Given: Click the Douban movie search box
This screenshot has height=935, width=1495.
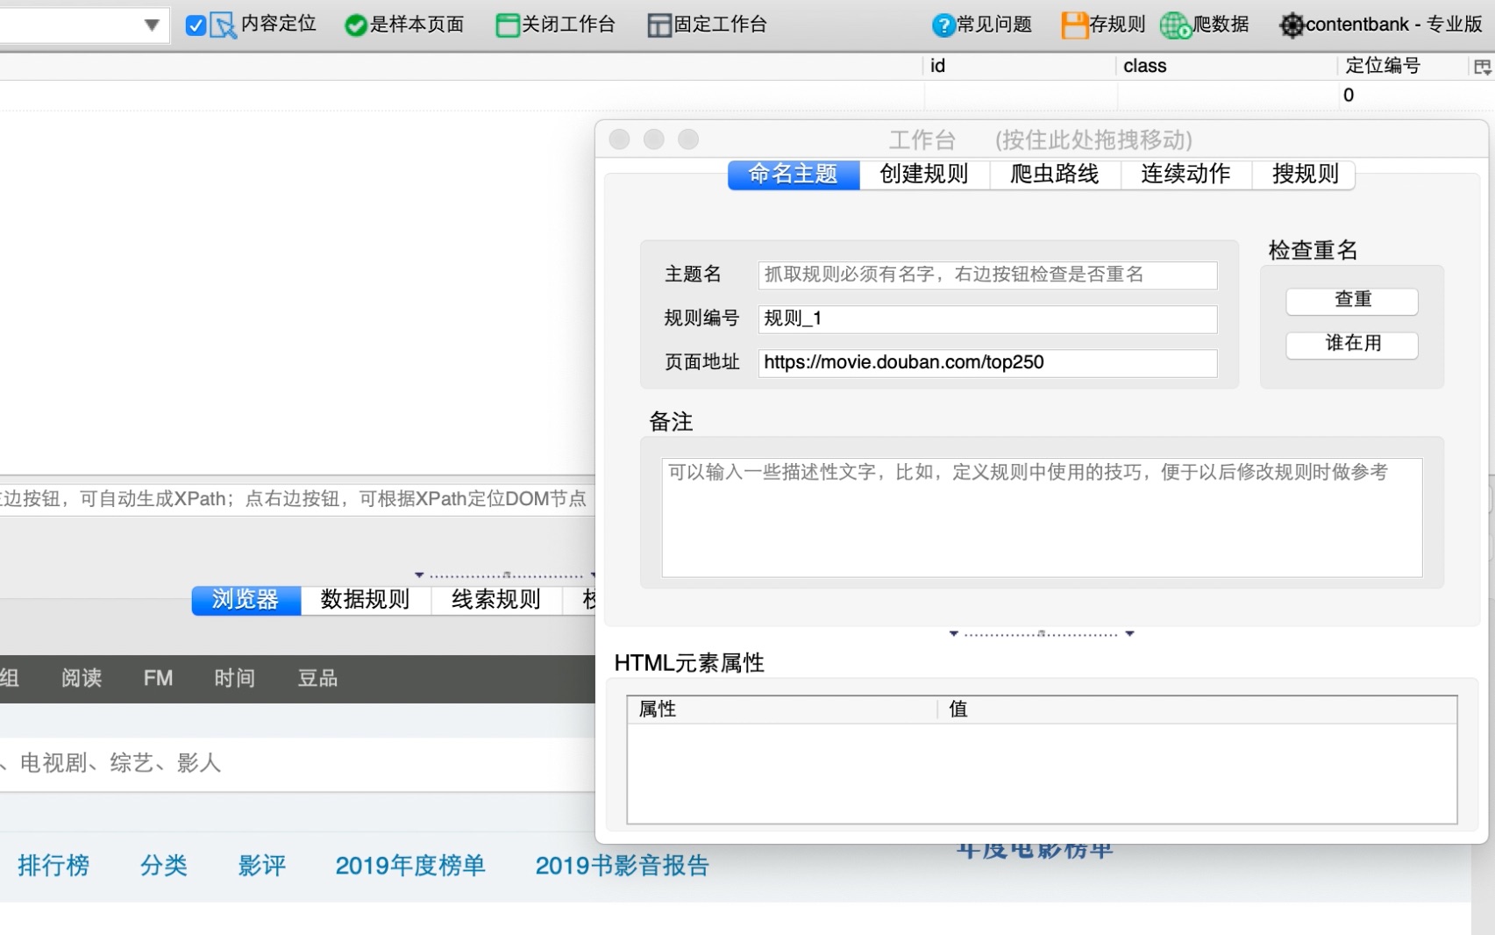Looking at the screenshot, I should click(297, 764).
